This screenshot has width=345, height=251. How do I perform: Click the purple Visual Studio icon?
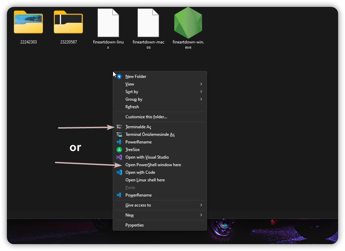click(x=119, y=157)
